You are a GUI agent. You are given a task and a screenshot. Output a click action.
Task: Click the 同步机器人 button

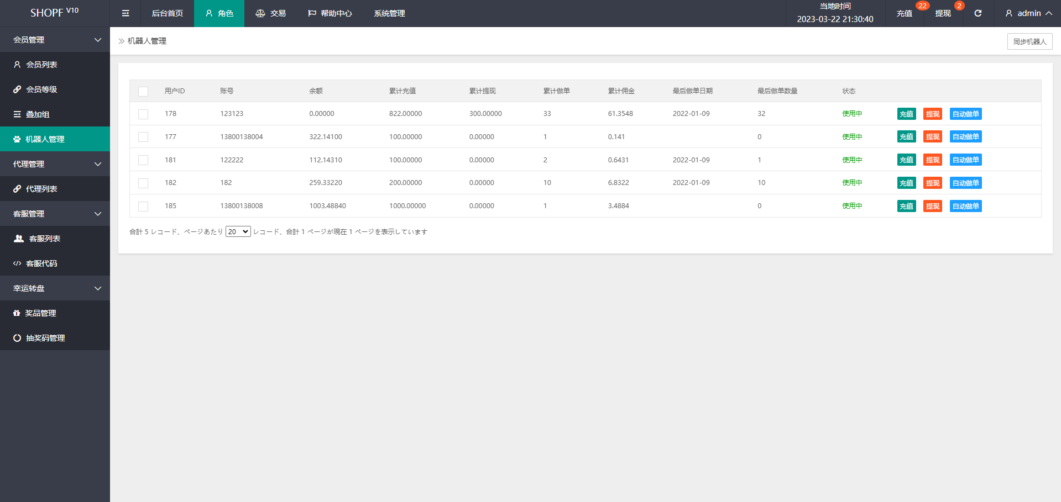1029,41
